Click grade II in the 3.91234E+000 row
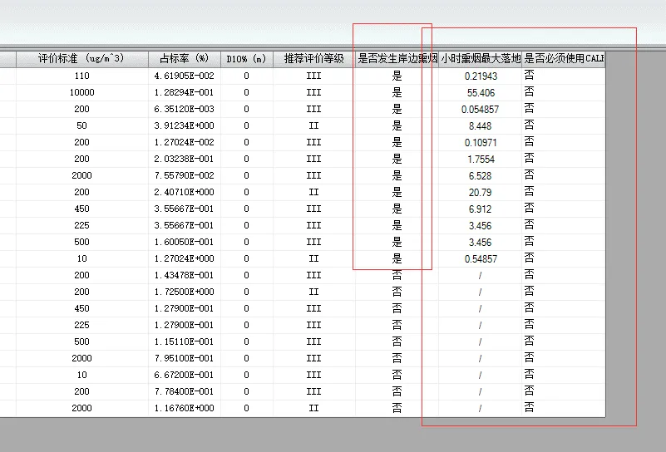Viewport: 666px width, 452px height. point(314,125)
